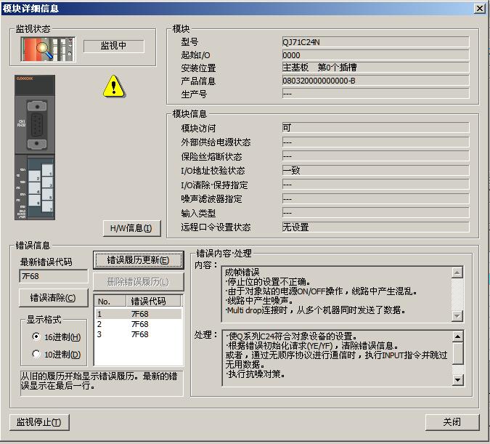Click the monitoring status magnifier icon

pos(45,48)
